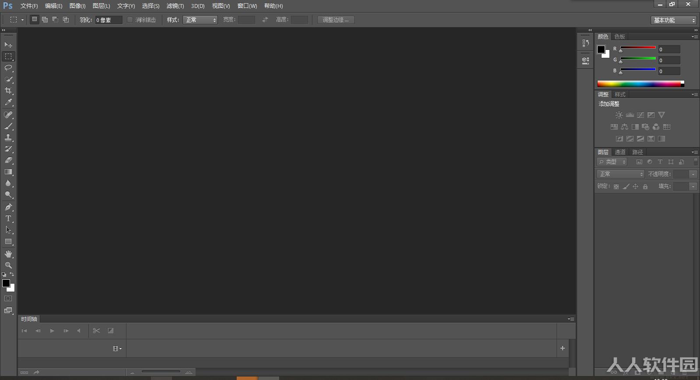
Task: Select the Dodge tool
Action: (x=8, y=194)
